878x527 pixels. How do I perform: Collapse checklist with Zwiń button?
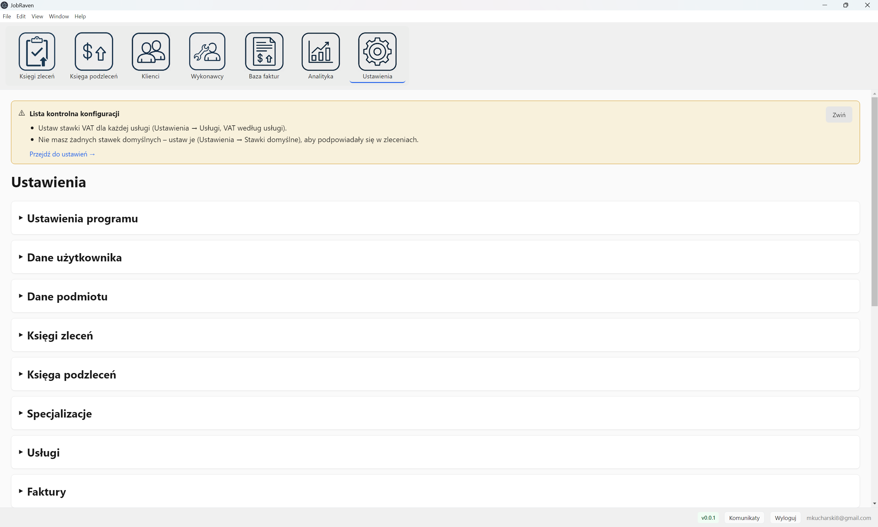tap(839, 115)
